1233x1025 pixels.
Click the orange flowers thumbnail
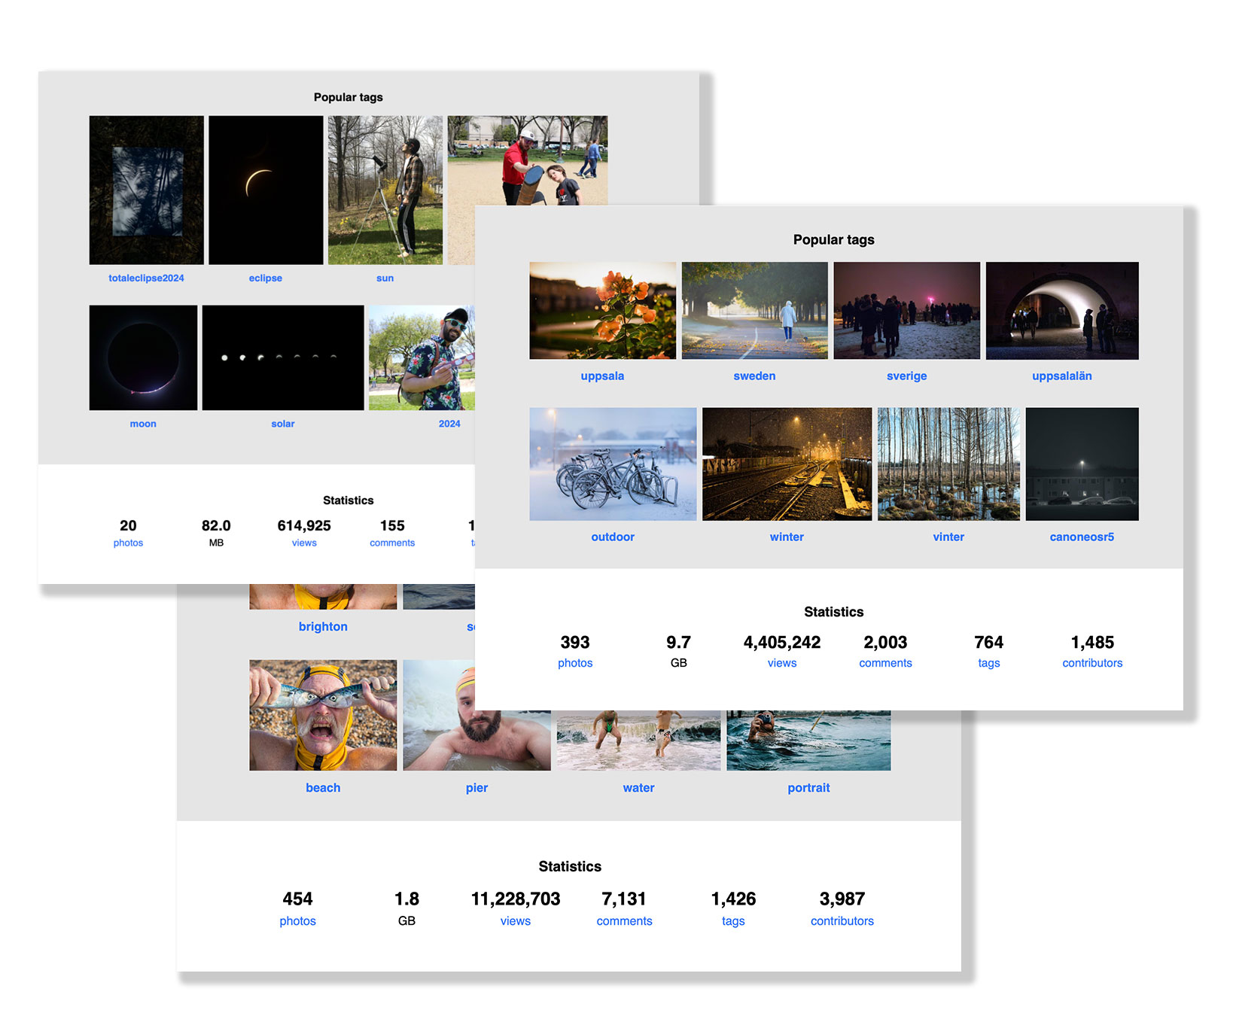(x=602, y=310)
